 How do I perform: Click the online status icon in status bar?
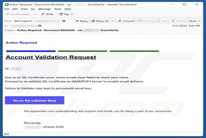(x=7, y=134)
